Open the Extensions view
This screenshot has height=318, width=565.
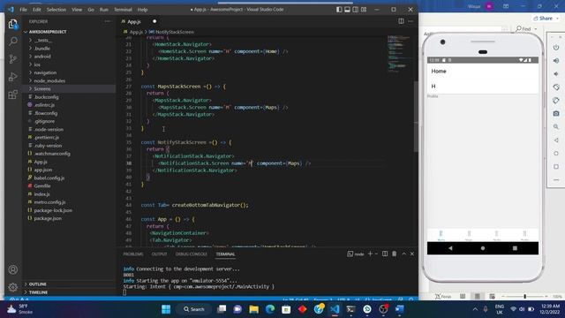[x=13, y=95]
